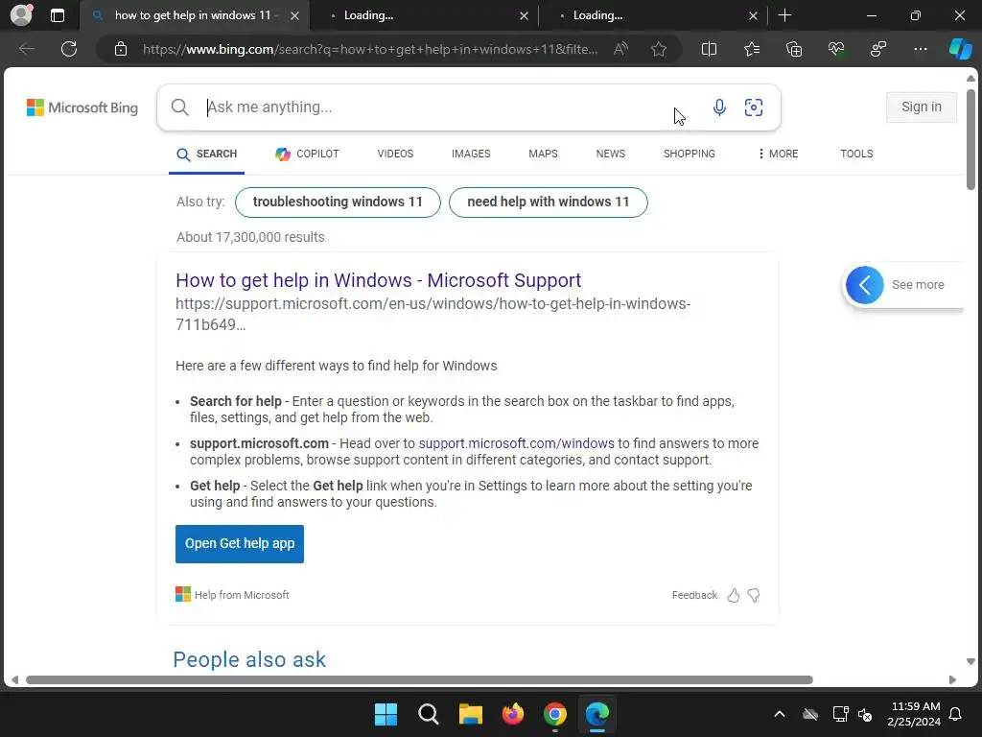Viewport: 982px width, 737px height.
Task: Open Edge settings and more menu
Action: click(x=920, y=49)
